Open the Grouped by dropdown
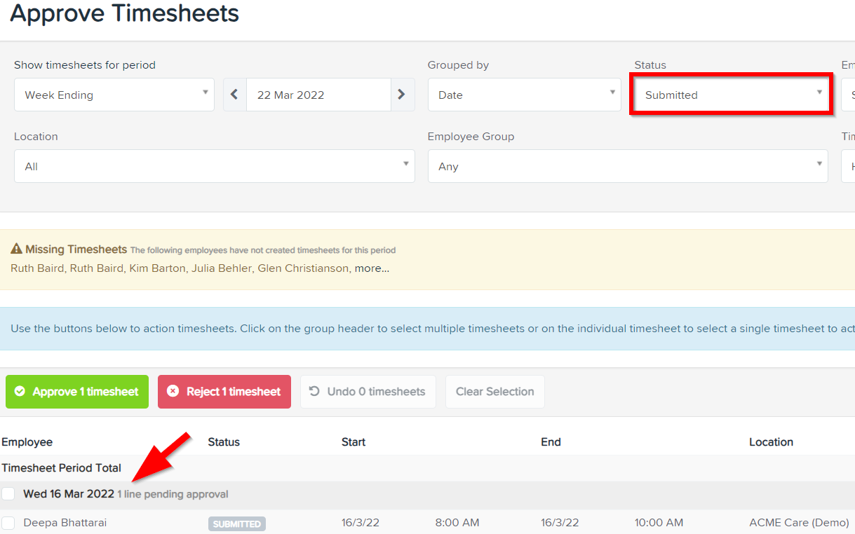855x534 pixels. [523, 94]
